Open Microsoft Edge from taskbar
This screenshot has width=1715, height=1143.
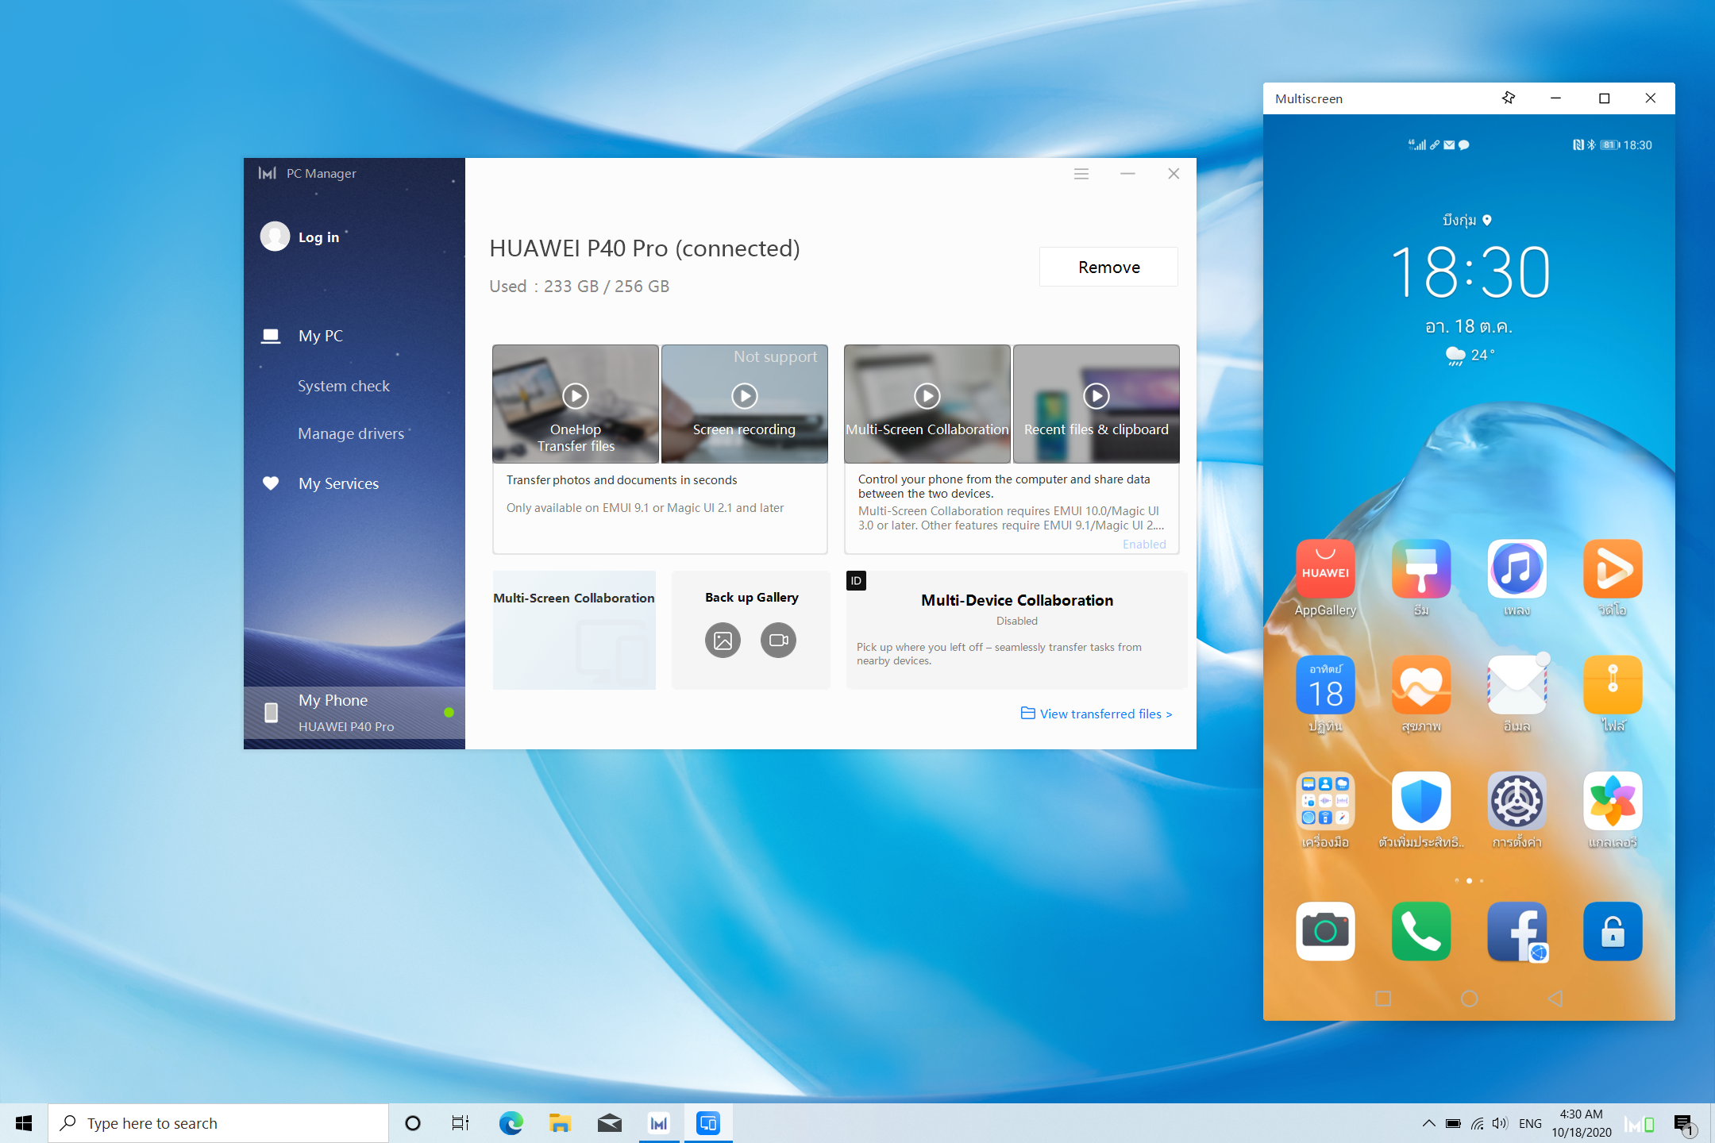pos(511,1123)
